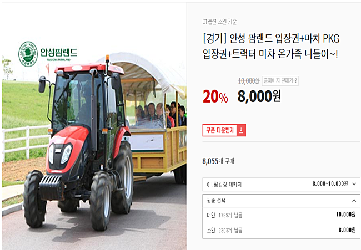Click the 이 옵션 소인 기준 note

219,22
